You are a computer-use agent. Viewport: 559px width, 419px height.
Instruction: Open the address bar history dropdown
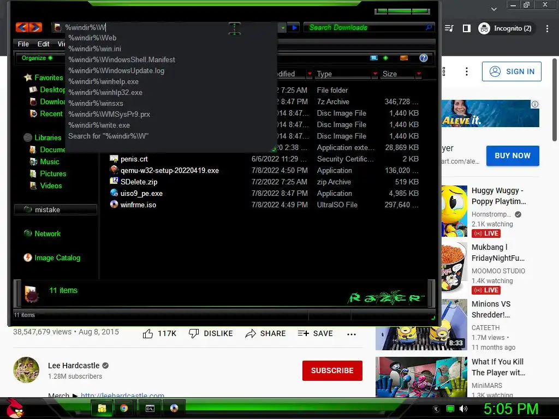[x=283, y=27]
